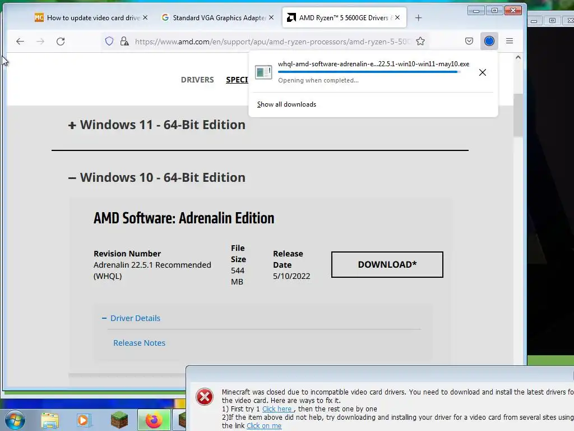Image resolution: width=574 pixels, height=431 pixels.
Task: Bookmark this page with the star
Action: point(420,41)
